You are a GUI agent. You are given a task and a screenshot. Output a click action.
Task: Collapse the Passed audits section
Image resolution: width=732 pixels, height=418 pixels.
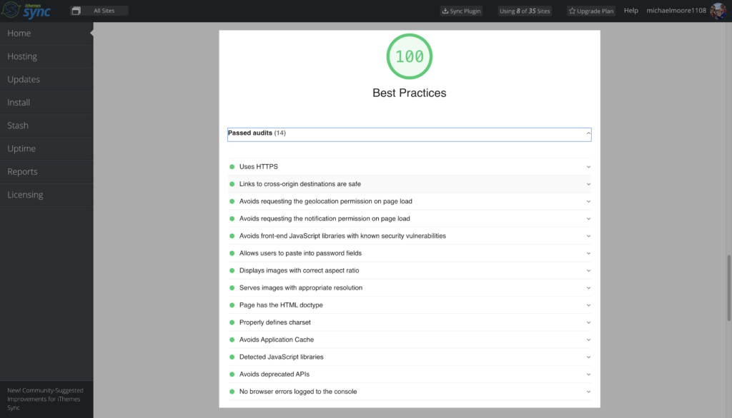click(588, 133)
